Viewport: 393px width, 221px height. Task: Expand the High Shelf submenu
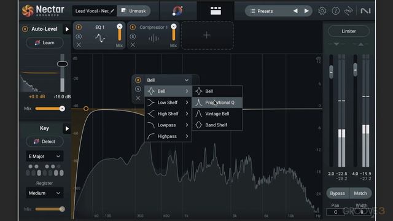tap(168, 114)
